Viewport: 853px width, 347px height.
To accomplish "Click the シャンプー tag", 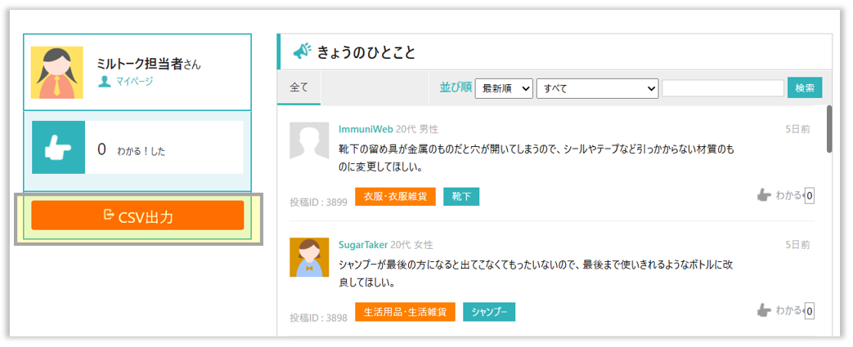I will click(x=489, y=312).
